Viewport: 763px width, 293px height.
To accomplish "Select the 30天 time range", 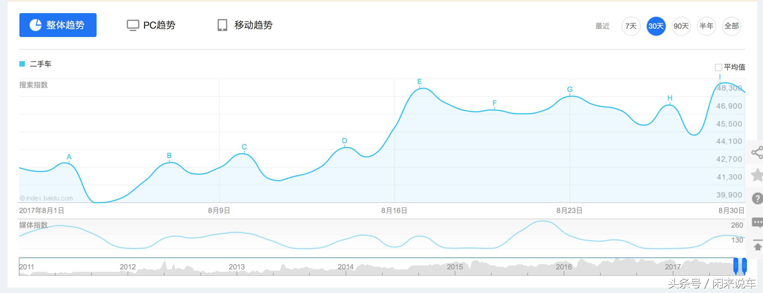I will click(656, 26).
